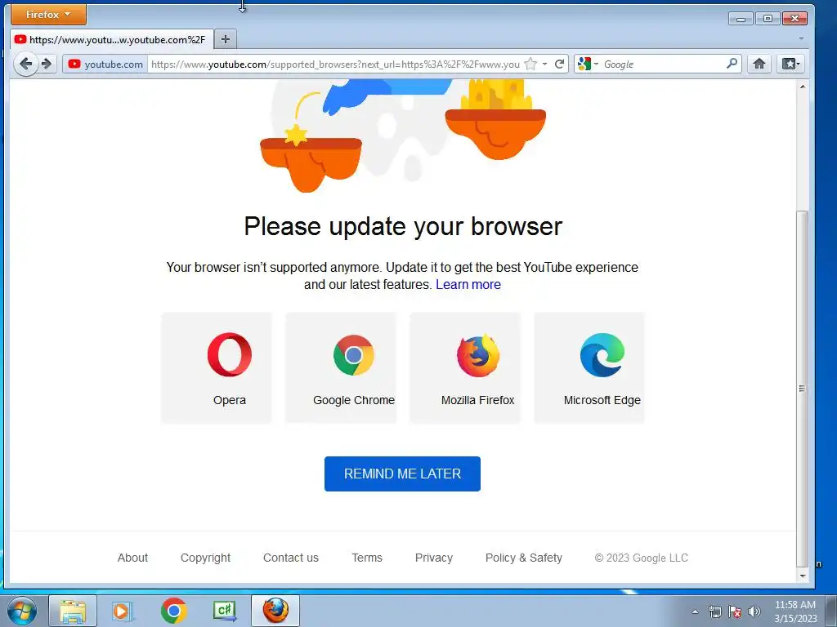Open the About footer link
The height and width of the screenshot is (627, 837).
(x=132, y=558)
